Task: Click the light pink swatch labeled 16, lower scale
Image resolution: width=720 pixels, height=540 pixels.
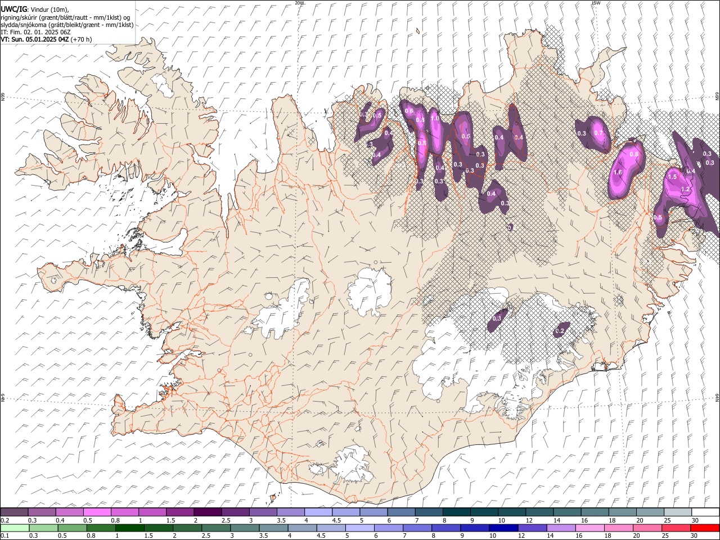Action: click(590, 528)
